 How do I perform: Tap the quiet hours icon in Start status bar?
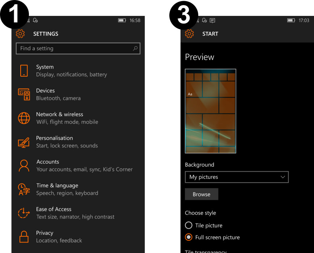pos(204,20)
